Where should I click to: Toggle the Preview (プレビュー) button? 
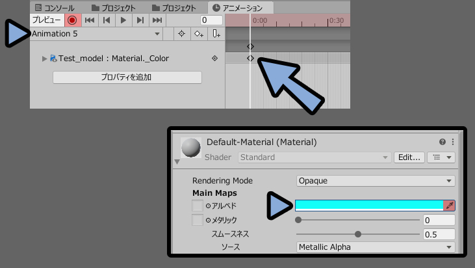tap(47, 20)
